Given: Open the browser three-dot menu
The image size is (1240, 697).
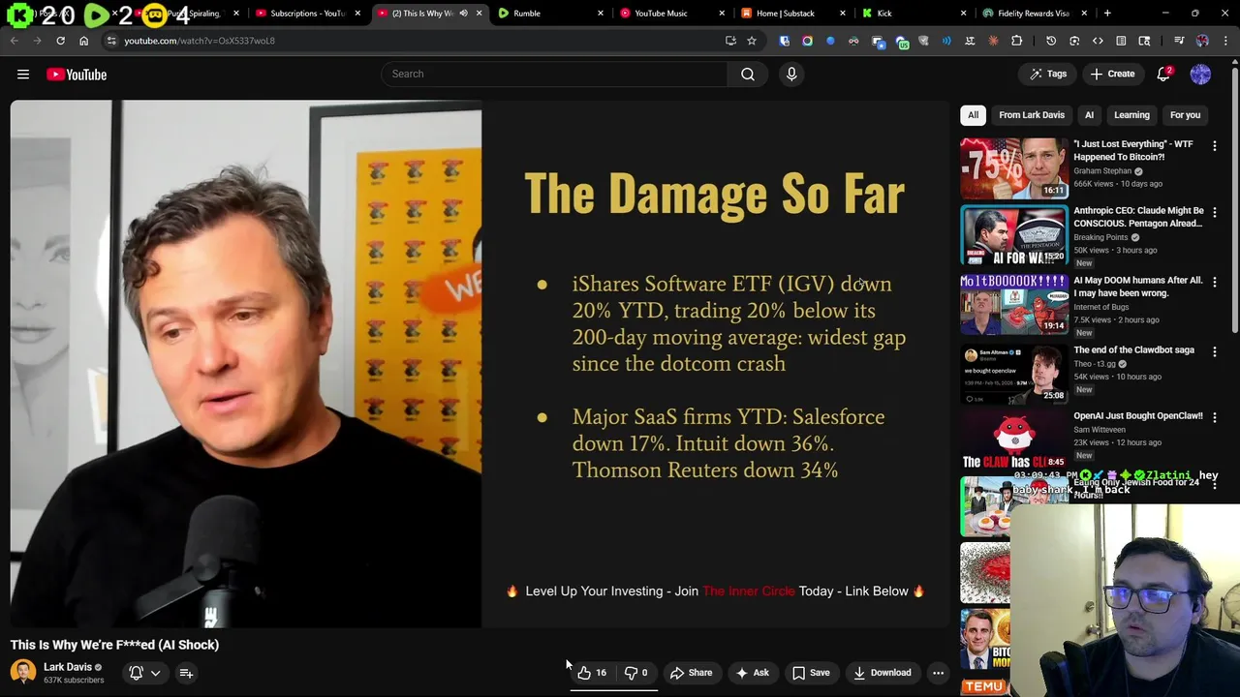Looking at the screenshot, I should [1225, 41].
